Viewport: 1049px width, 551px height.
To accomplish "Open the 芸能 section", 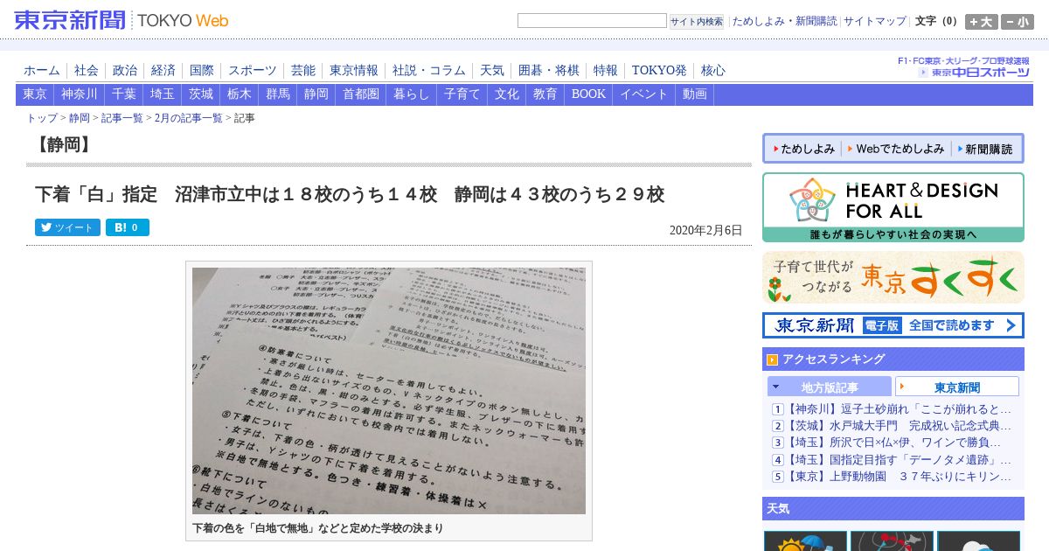I will pyautogui.click(x=303, y=70).
